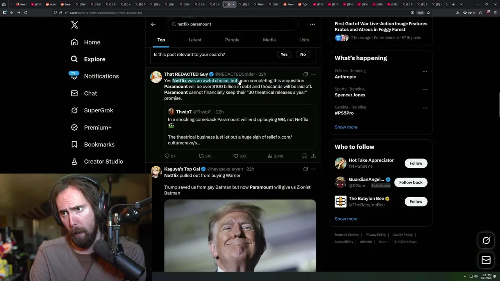Switch to the Latest tab
500x281 pixels.
tap(195, 40)
